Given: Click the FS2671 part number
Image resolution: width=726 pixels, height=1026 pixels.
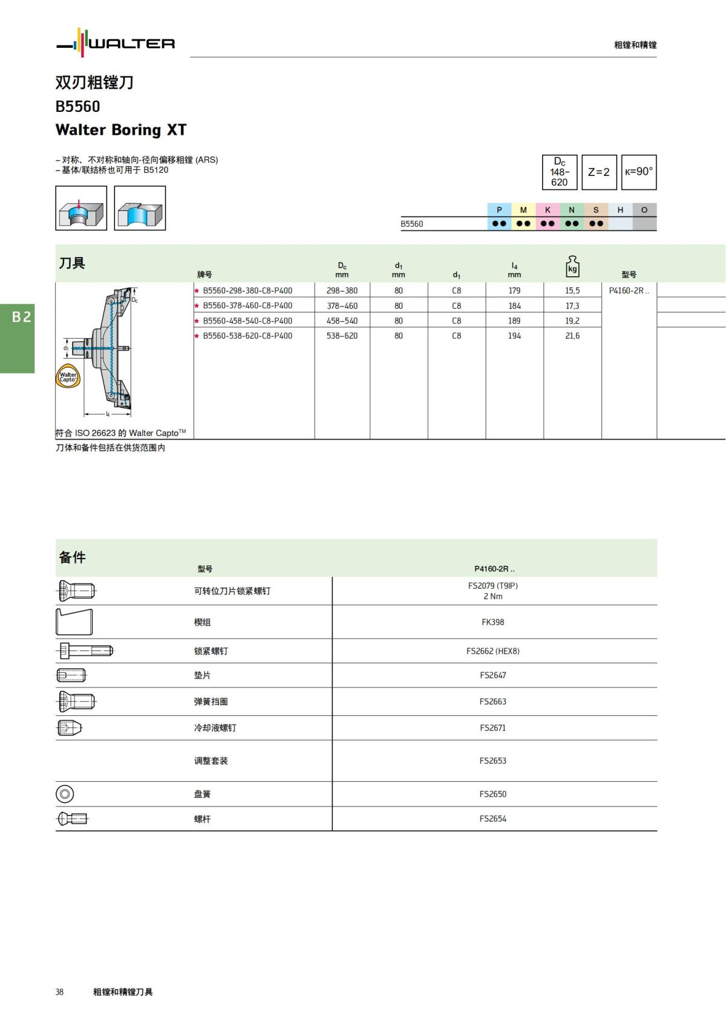Looking at the screenshot, I should tap(493, 728).
